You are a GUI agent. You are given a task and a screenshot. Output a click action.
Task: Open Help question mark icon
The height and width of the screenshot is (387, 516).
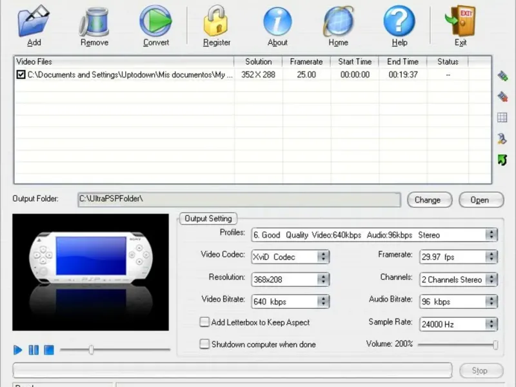(399, 21)
